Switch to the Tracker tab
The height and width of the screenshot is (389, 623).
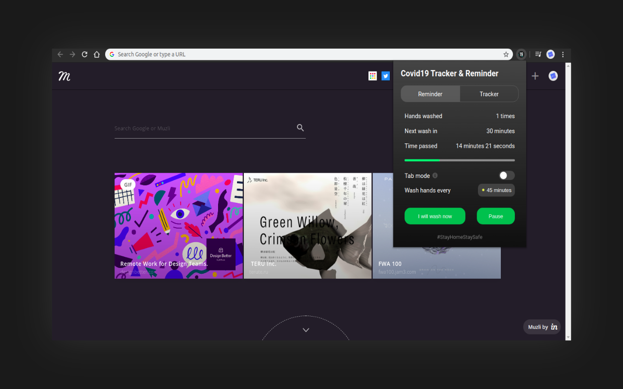(489, 94)
